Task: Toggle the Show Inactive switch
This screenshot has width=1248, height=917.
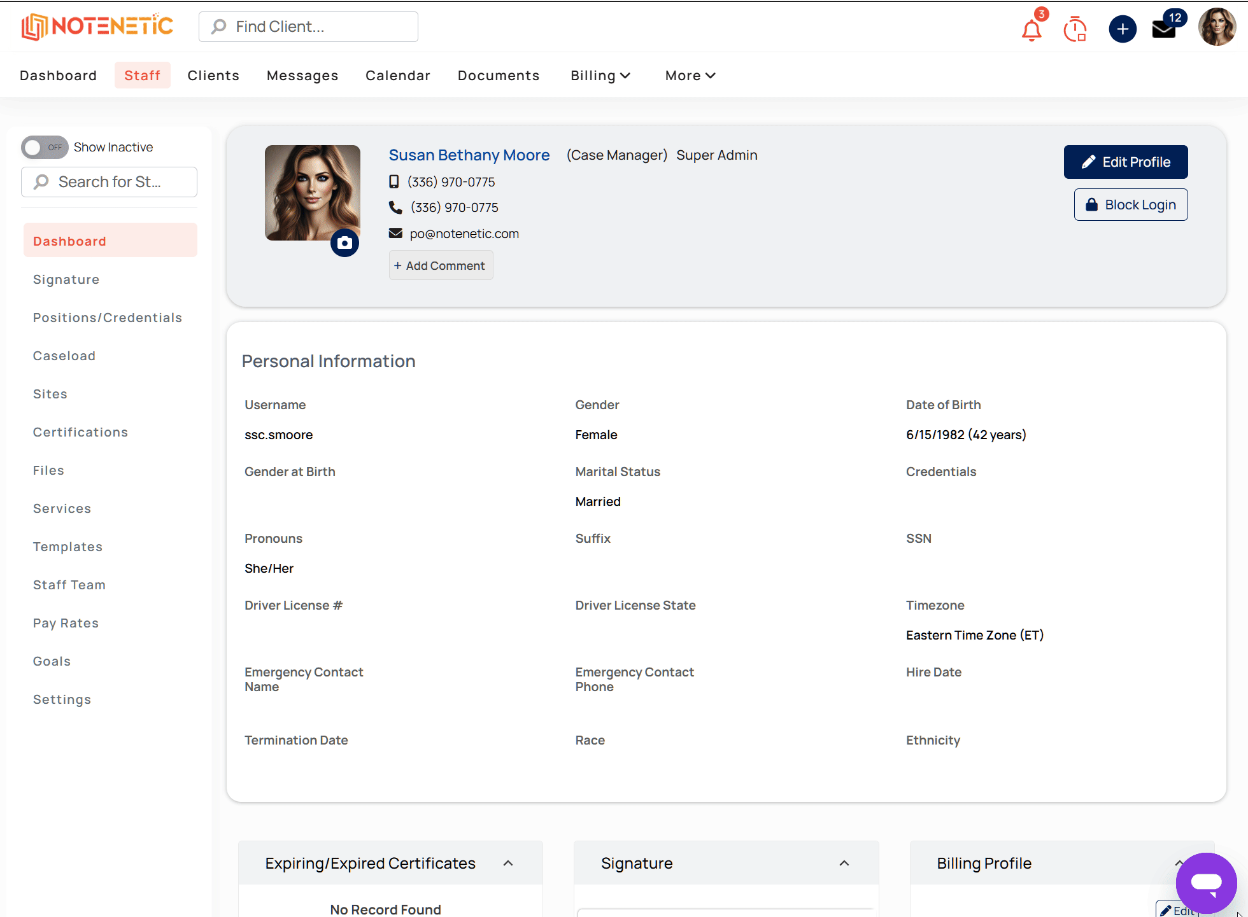Action: [x=45, y=147]
